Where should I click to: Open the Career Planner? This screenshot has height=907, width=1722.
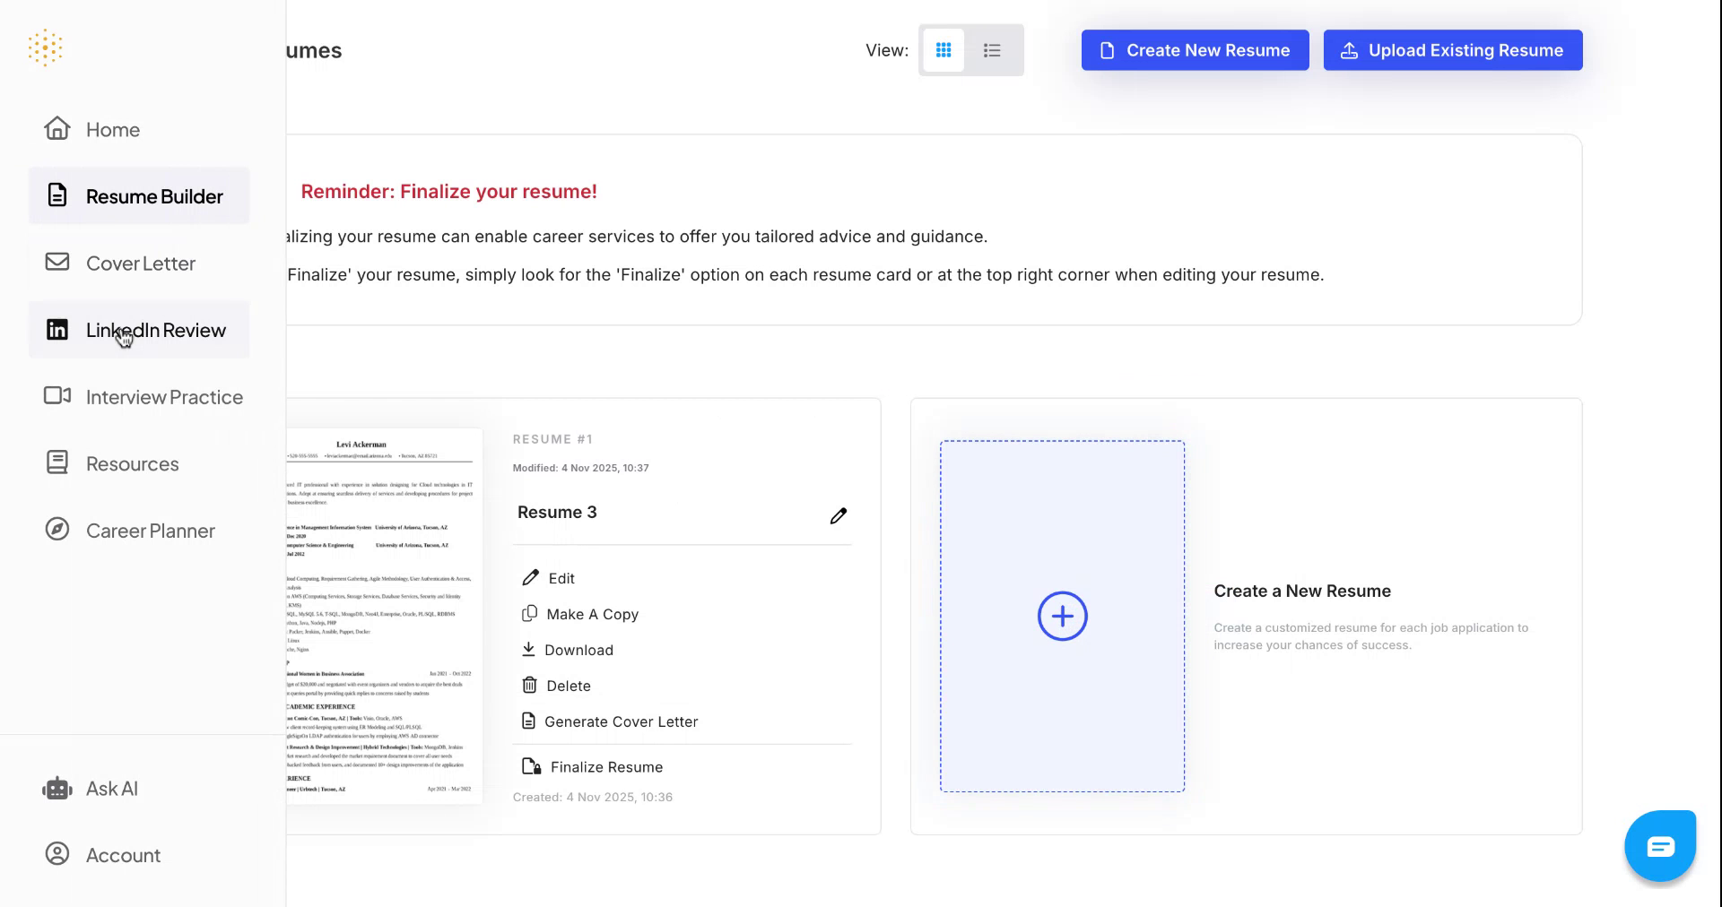click(x=150, y=530)
